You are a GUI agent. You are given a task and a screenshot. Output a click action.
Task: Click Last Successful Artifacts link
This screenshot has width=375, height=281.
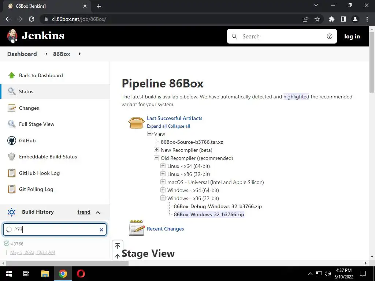175,118
